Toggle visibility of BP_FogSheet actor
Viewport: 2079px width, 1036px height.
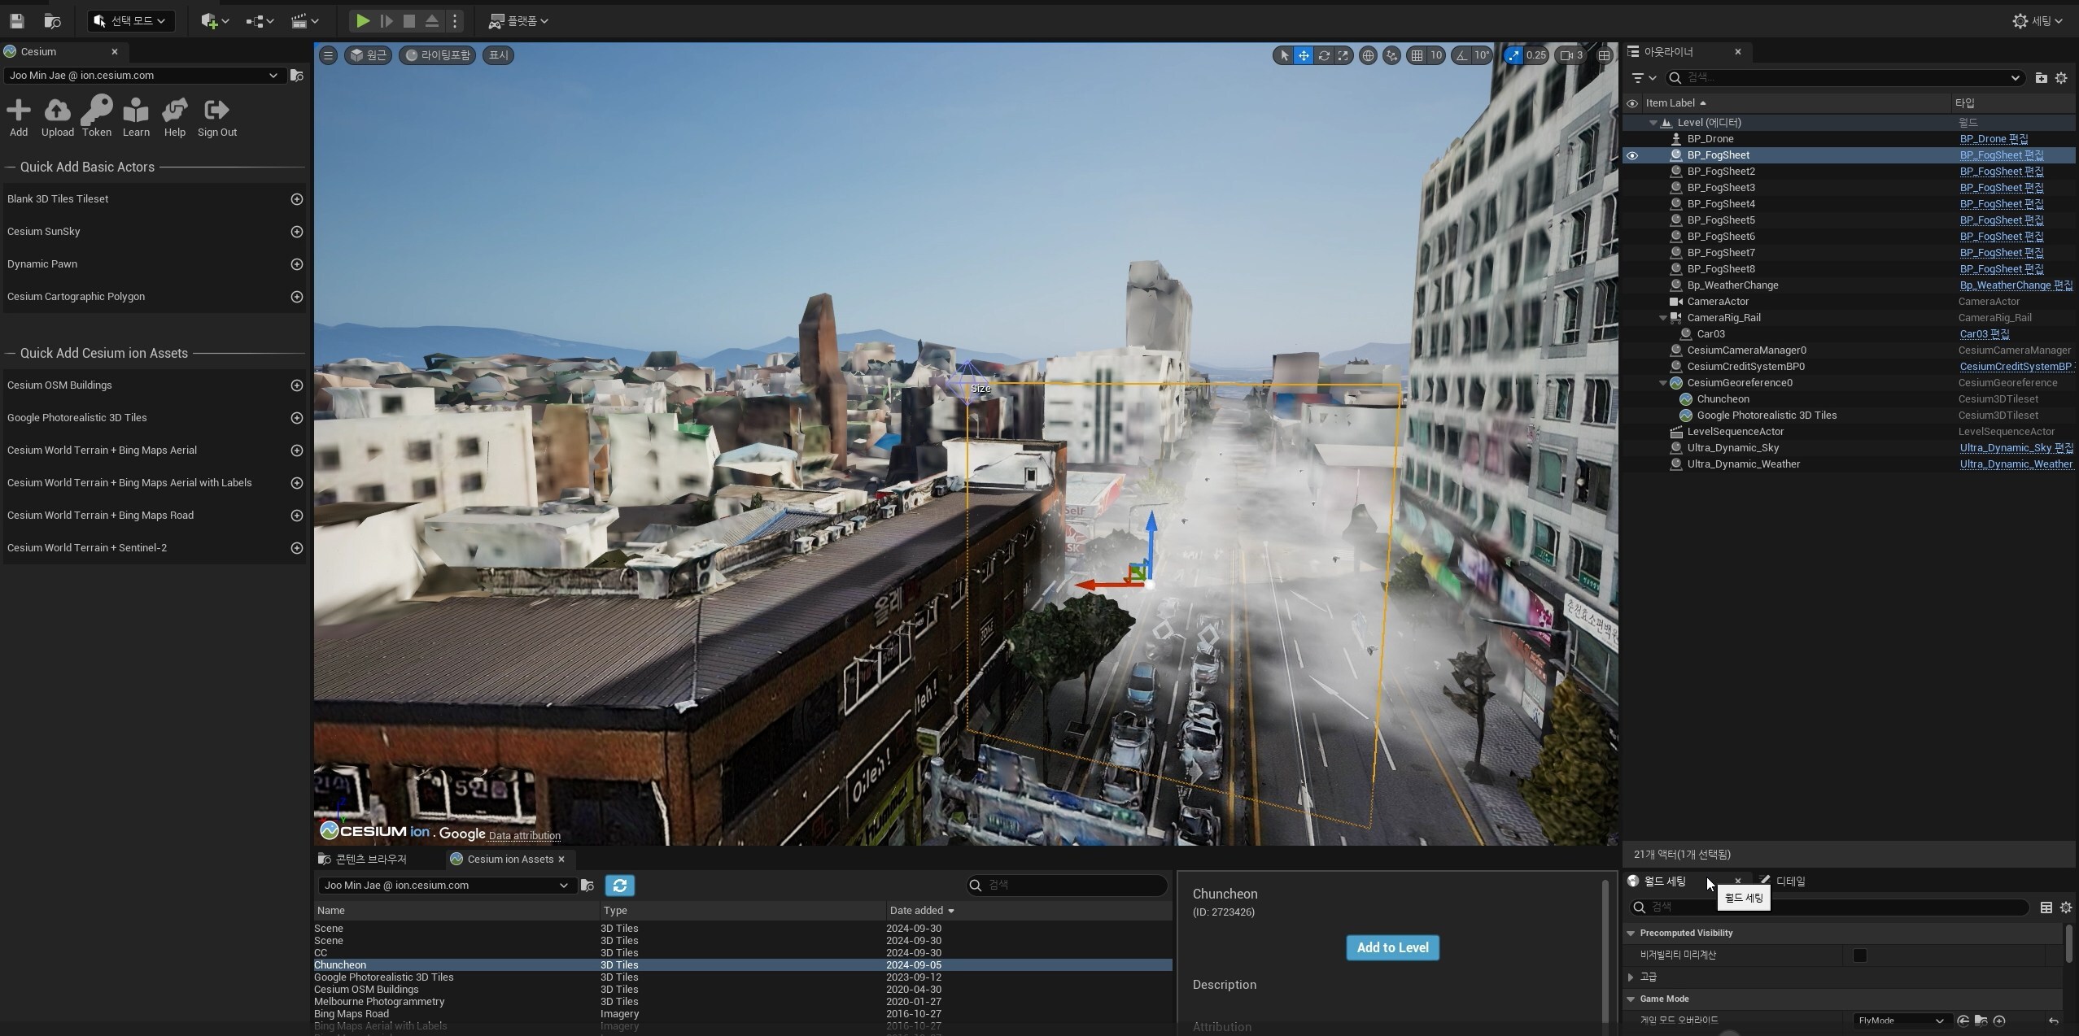(x=1631, y=155)
